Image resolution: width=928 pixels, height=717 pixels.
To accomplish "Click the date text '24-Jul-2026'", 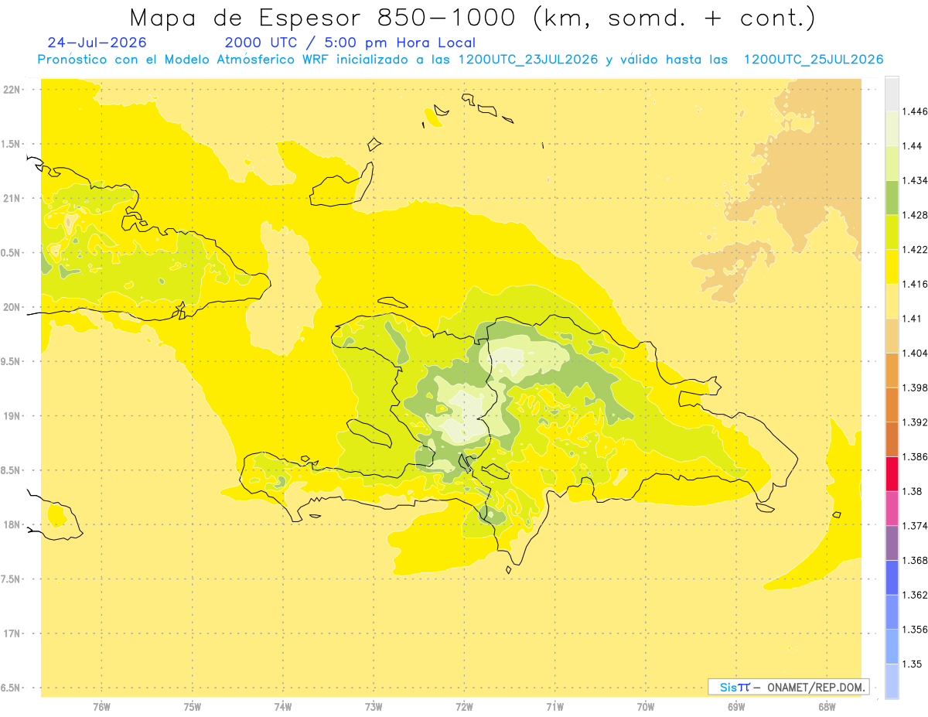I will [x=97, y=43].
